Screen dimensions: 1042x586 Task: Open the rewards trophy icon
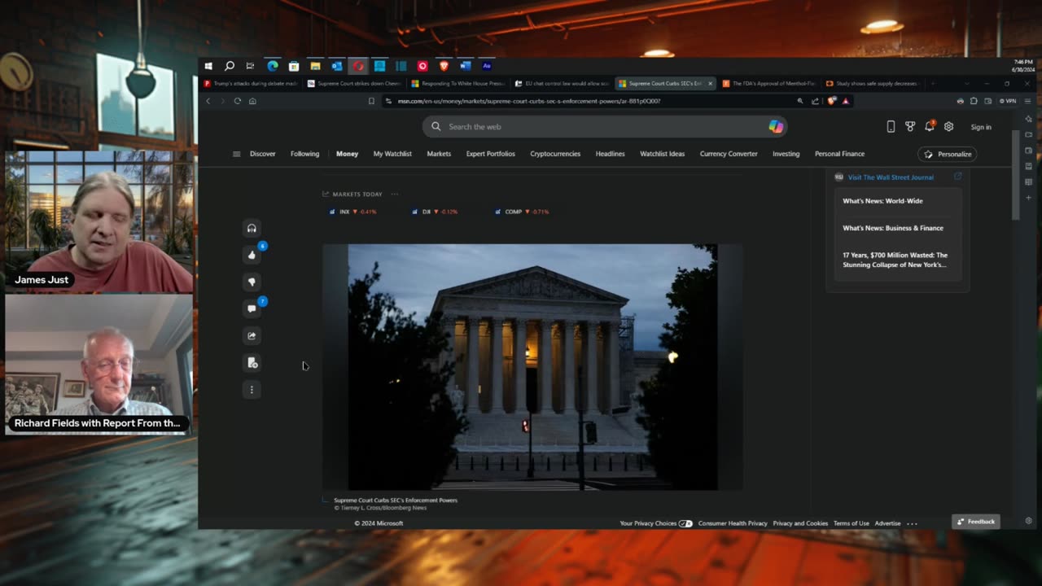pyautogui.click(x=910, y=127)
